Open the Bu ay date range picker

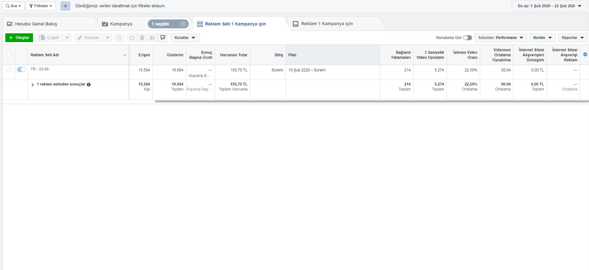click(x=549, y=6)
